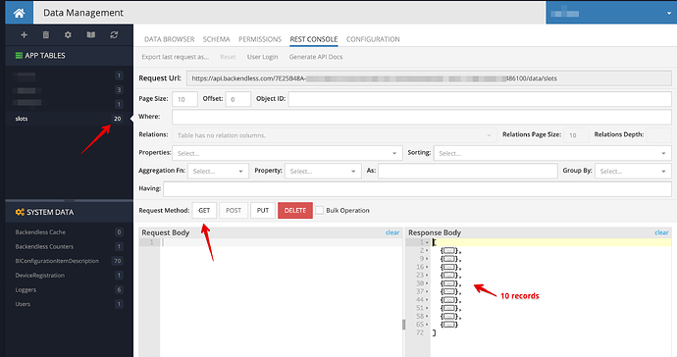Go to the home icon
Screen dimensions: 677x357
point(19,13)
